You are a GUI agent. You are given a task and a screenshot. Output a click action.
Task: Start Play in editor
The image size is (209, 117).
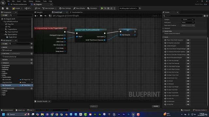(102, 8)
